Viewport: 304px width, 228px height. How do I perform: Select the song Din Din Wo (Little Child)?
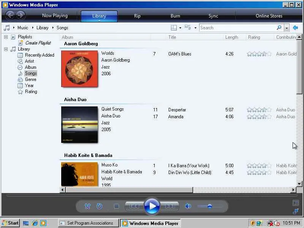pos(190,173)
